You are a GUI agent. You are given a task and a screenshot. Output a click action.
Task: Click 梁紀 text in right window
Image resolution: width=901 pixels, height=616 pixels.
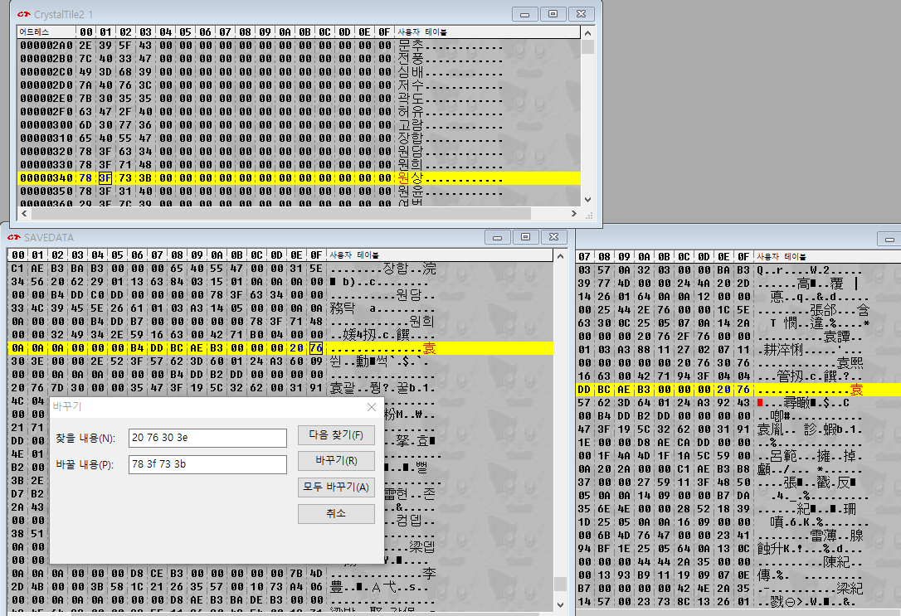(x=850, y=589)
